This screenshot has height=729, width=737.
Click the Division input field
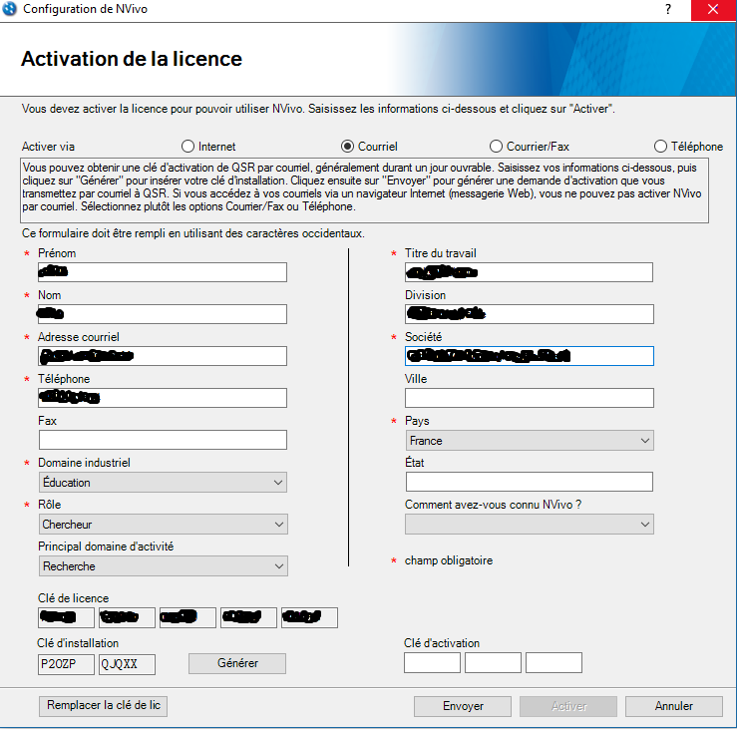pyautogui.click(x=530, y=314)
